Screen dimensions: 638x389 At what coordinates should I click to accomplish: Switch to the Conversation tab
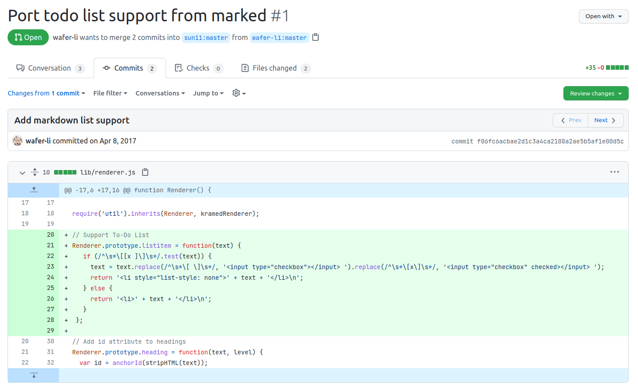[49, 68]
